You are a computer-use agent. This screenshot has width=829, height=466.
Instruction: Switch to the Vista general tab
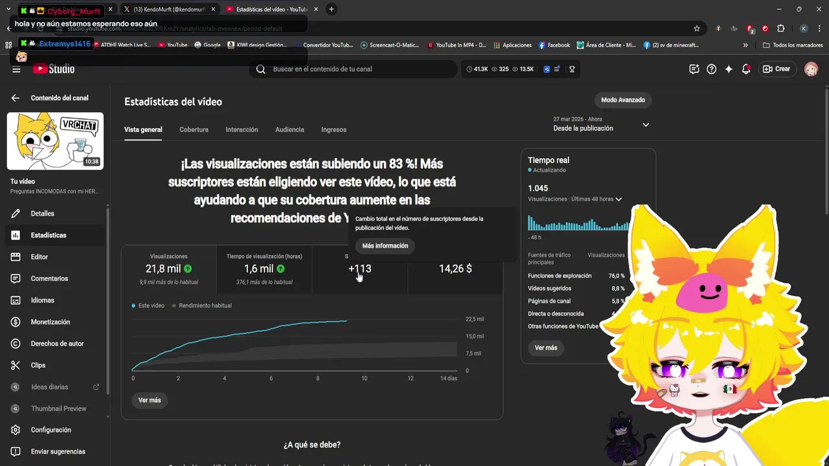pyautogui.click(x=143, y=129)
